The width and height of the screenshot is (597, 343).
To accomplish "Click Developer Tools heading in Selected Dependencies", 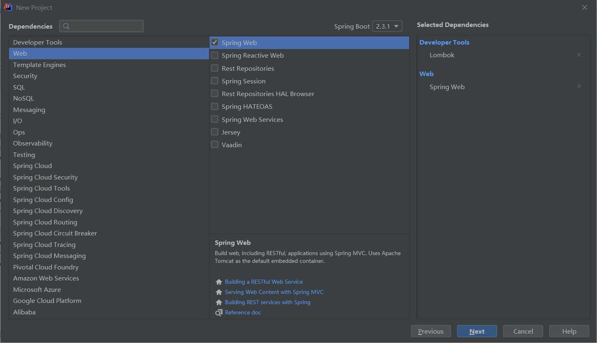I will coord(444,42).
